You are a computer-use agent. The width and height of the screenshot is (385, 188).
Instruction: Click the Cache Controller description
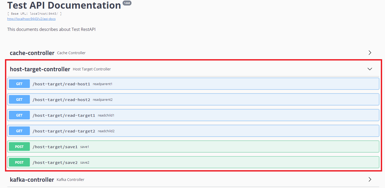[71, 53]
